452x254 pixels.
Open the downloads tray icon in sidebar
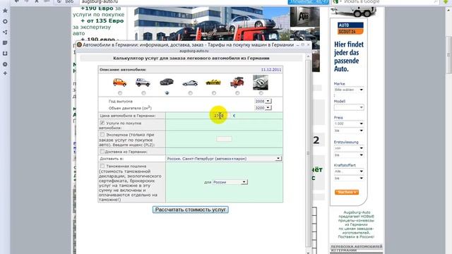pos(5,54)
